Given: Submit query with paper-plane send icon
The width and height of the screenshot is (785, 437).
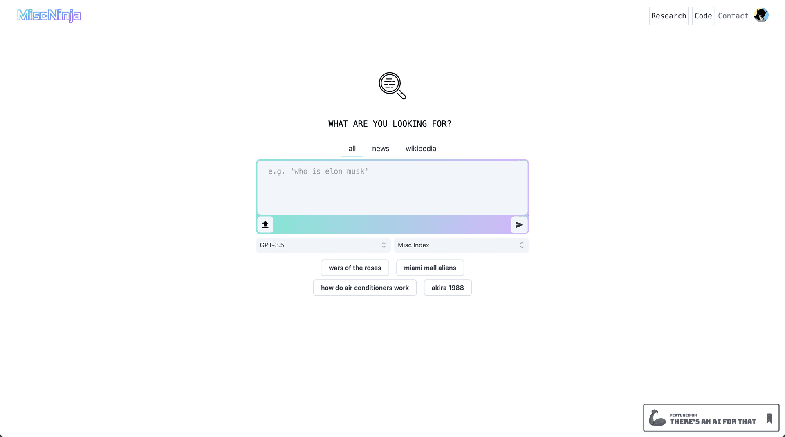Looking at the screenshot, I should pyautogui.click(x=519, y=225).
